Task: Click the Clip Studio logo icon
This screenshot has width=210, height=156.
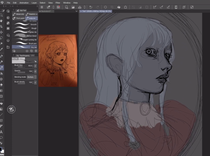Action: pyautogui.click(x=2, y=3)
